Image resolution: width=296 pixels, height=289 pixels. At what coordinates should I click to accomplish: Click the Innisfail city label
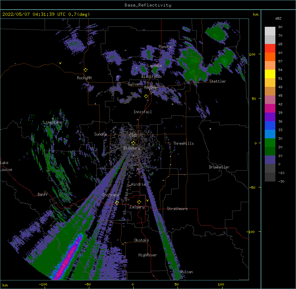tap(143, 112)
